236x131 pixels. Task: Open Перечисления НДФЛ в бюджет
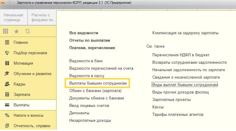[181, 55]
